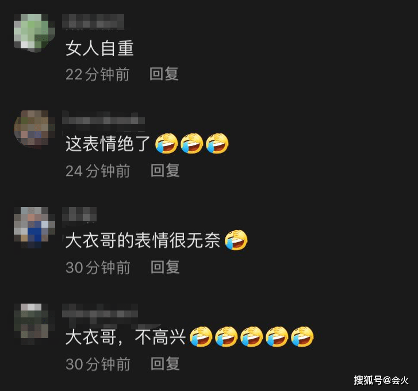Viewport: 418px width, 391px height.
Task: Click last laughing emoji after 不高兴
Action: coord(302,336)
